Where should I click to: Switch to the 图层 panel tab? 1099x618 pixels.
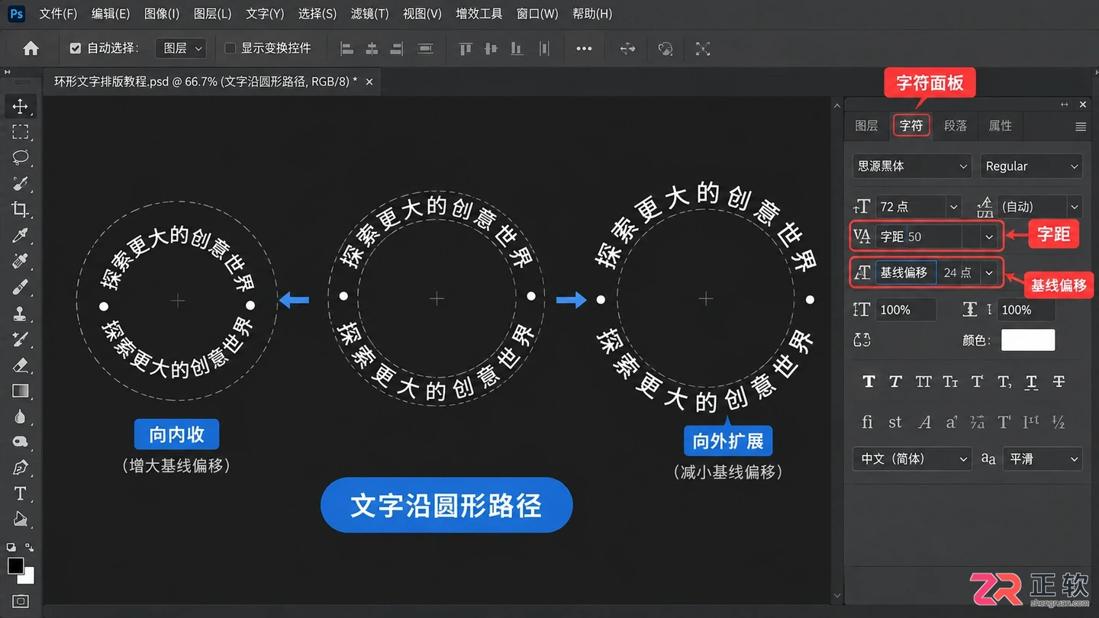point(866,126)
